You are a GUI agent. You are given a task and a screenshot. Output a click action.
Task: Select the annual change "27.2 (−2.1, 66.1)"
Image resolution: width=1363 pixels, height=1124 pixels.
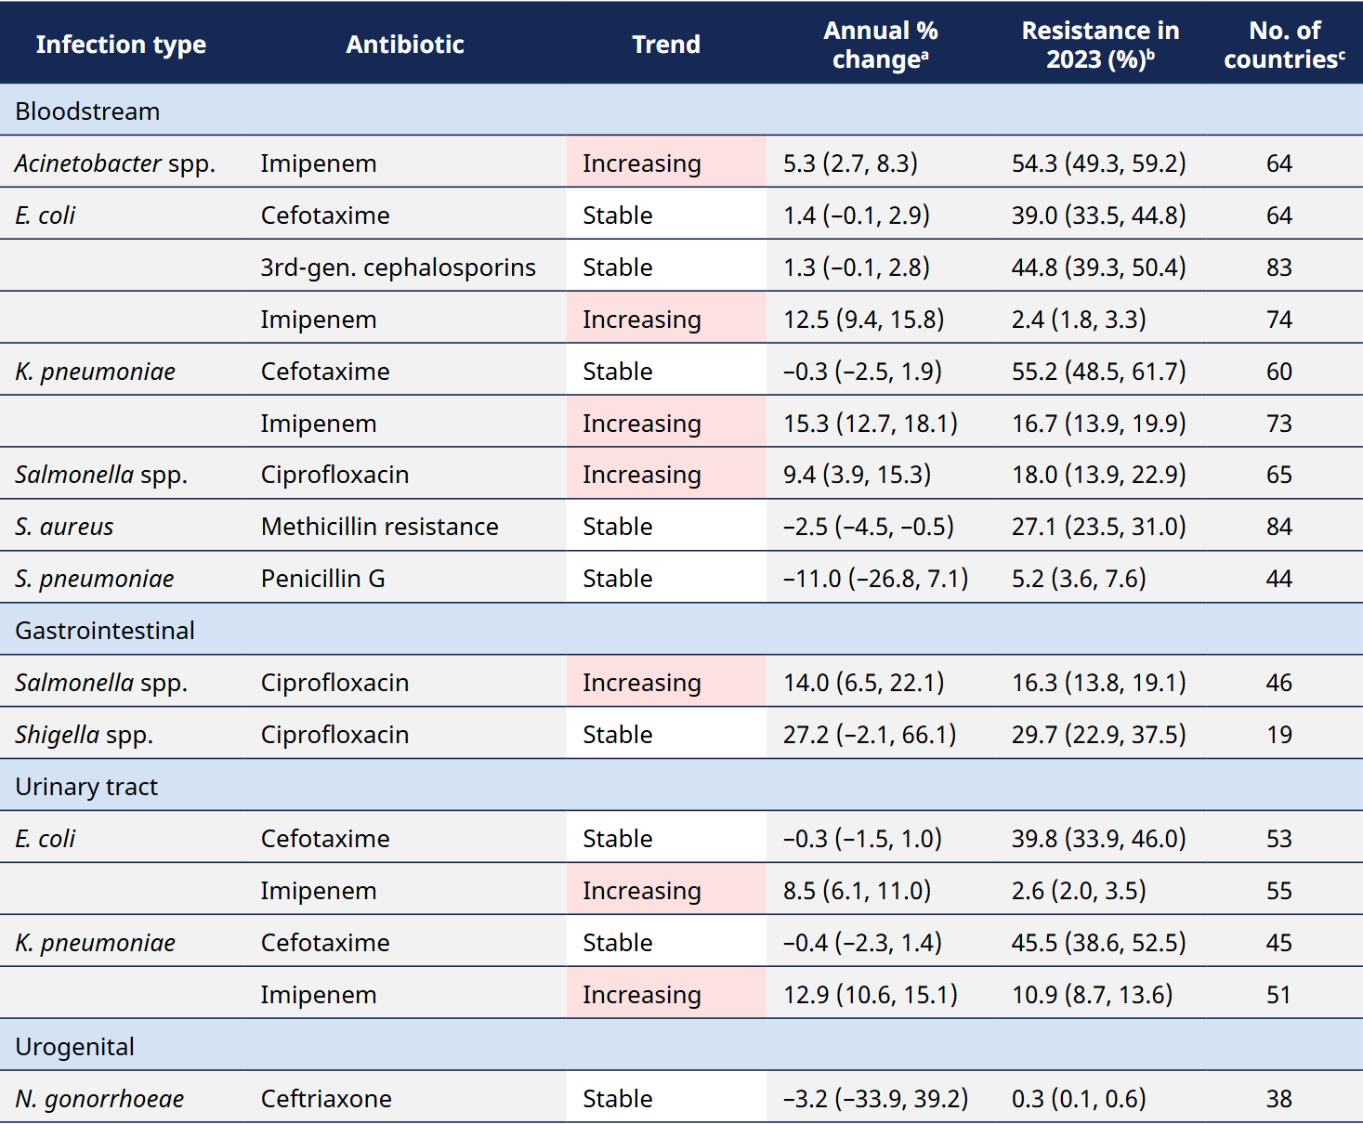(870, 735)
